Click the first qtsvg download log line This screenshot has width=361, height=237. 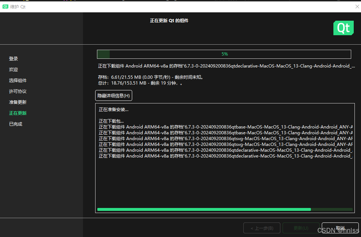point(226,139)
